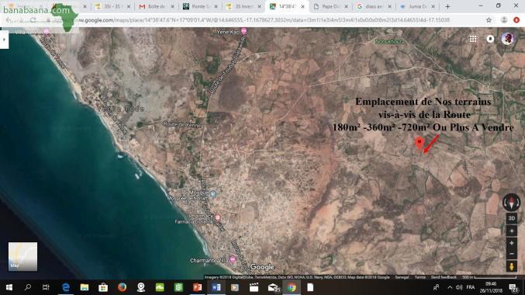Open Google notifications bell
The height and width of the screenshot is (295, 525).
490,39
